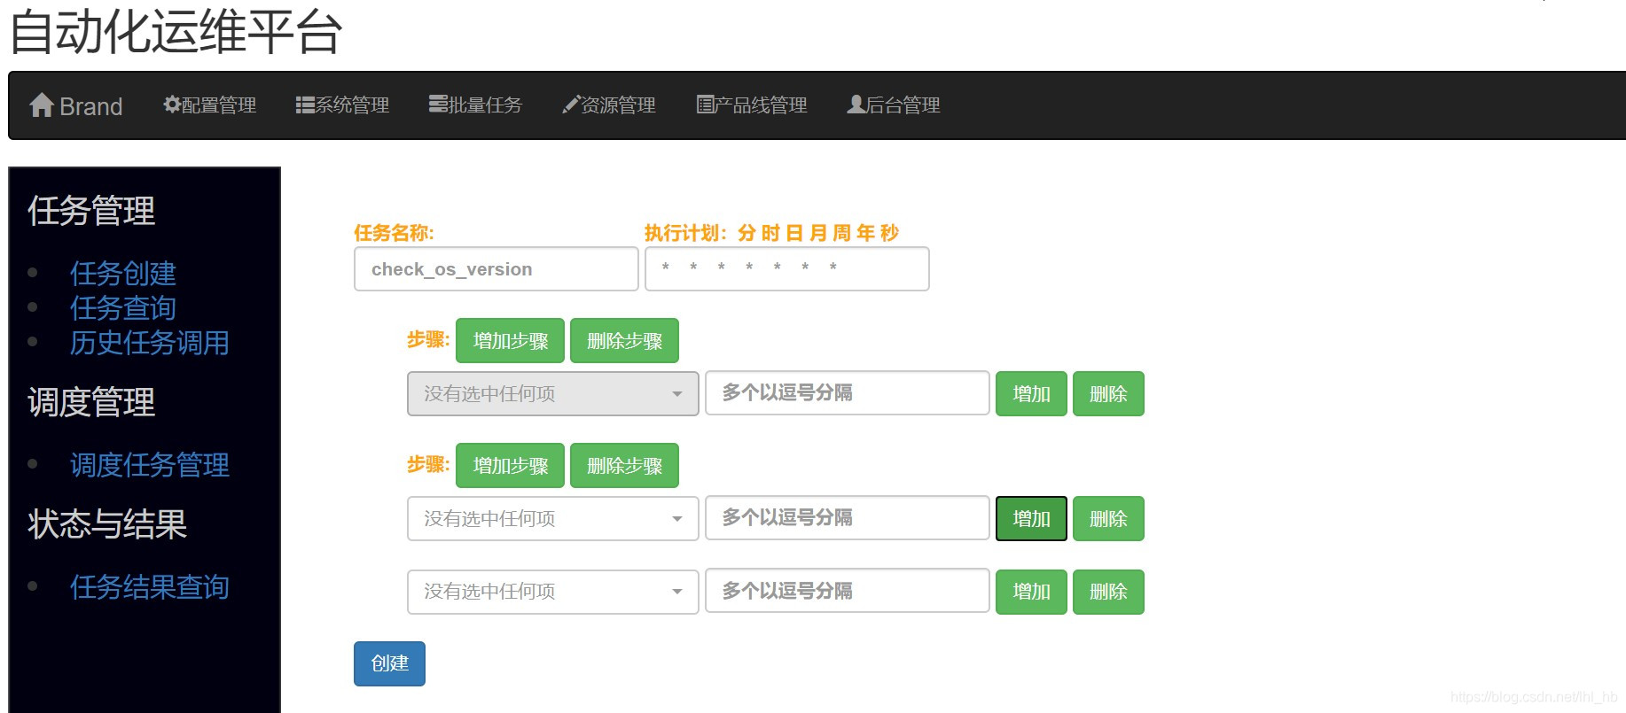Click 删除步骤 in the second step
This screenshot has height=713, width=1626.
click(x=624, y=465)
